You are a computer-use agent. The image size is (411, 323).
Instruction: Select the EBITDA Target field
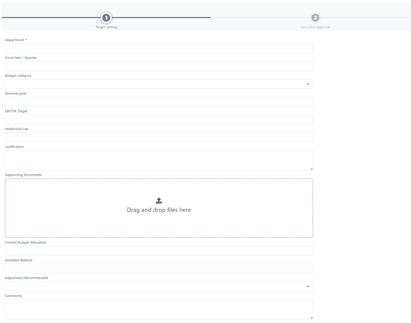159,120
